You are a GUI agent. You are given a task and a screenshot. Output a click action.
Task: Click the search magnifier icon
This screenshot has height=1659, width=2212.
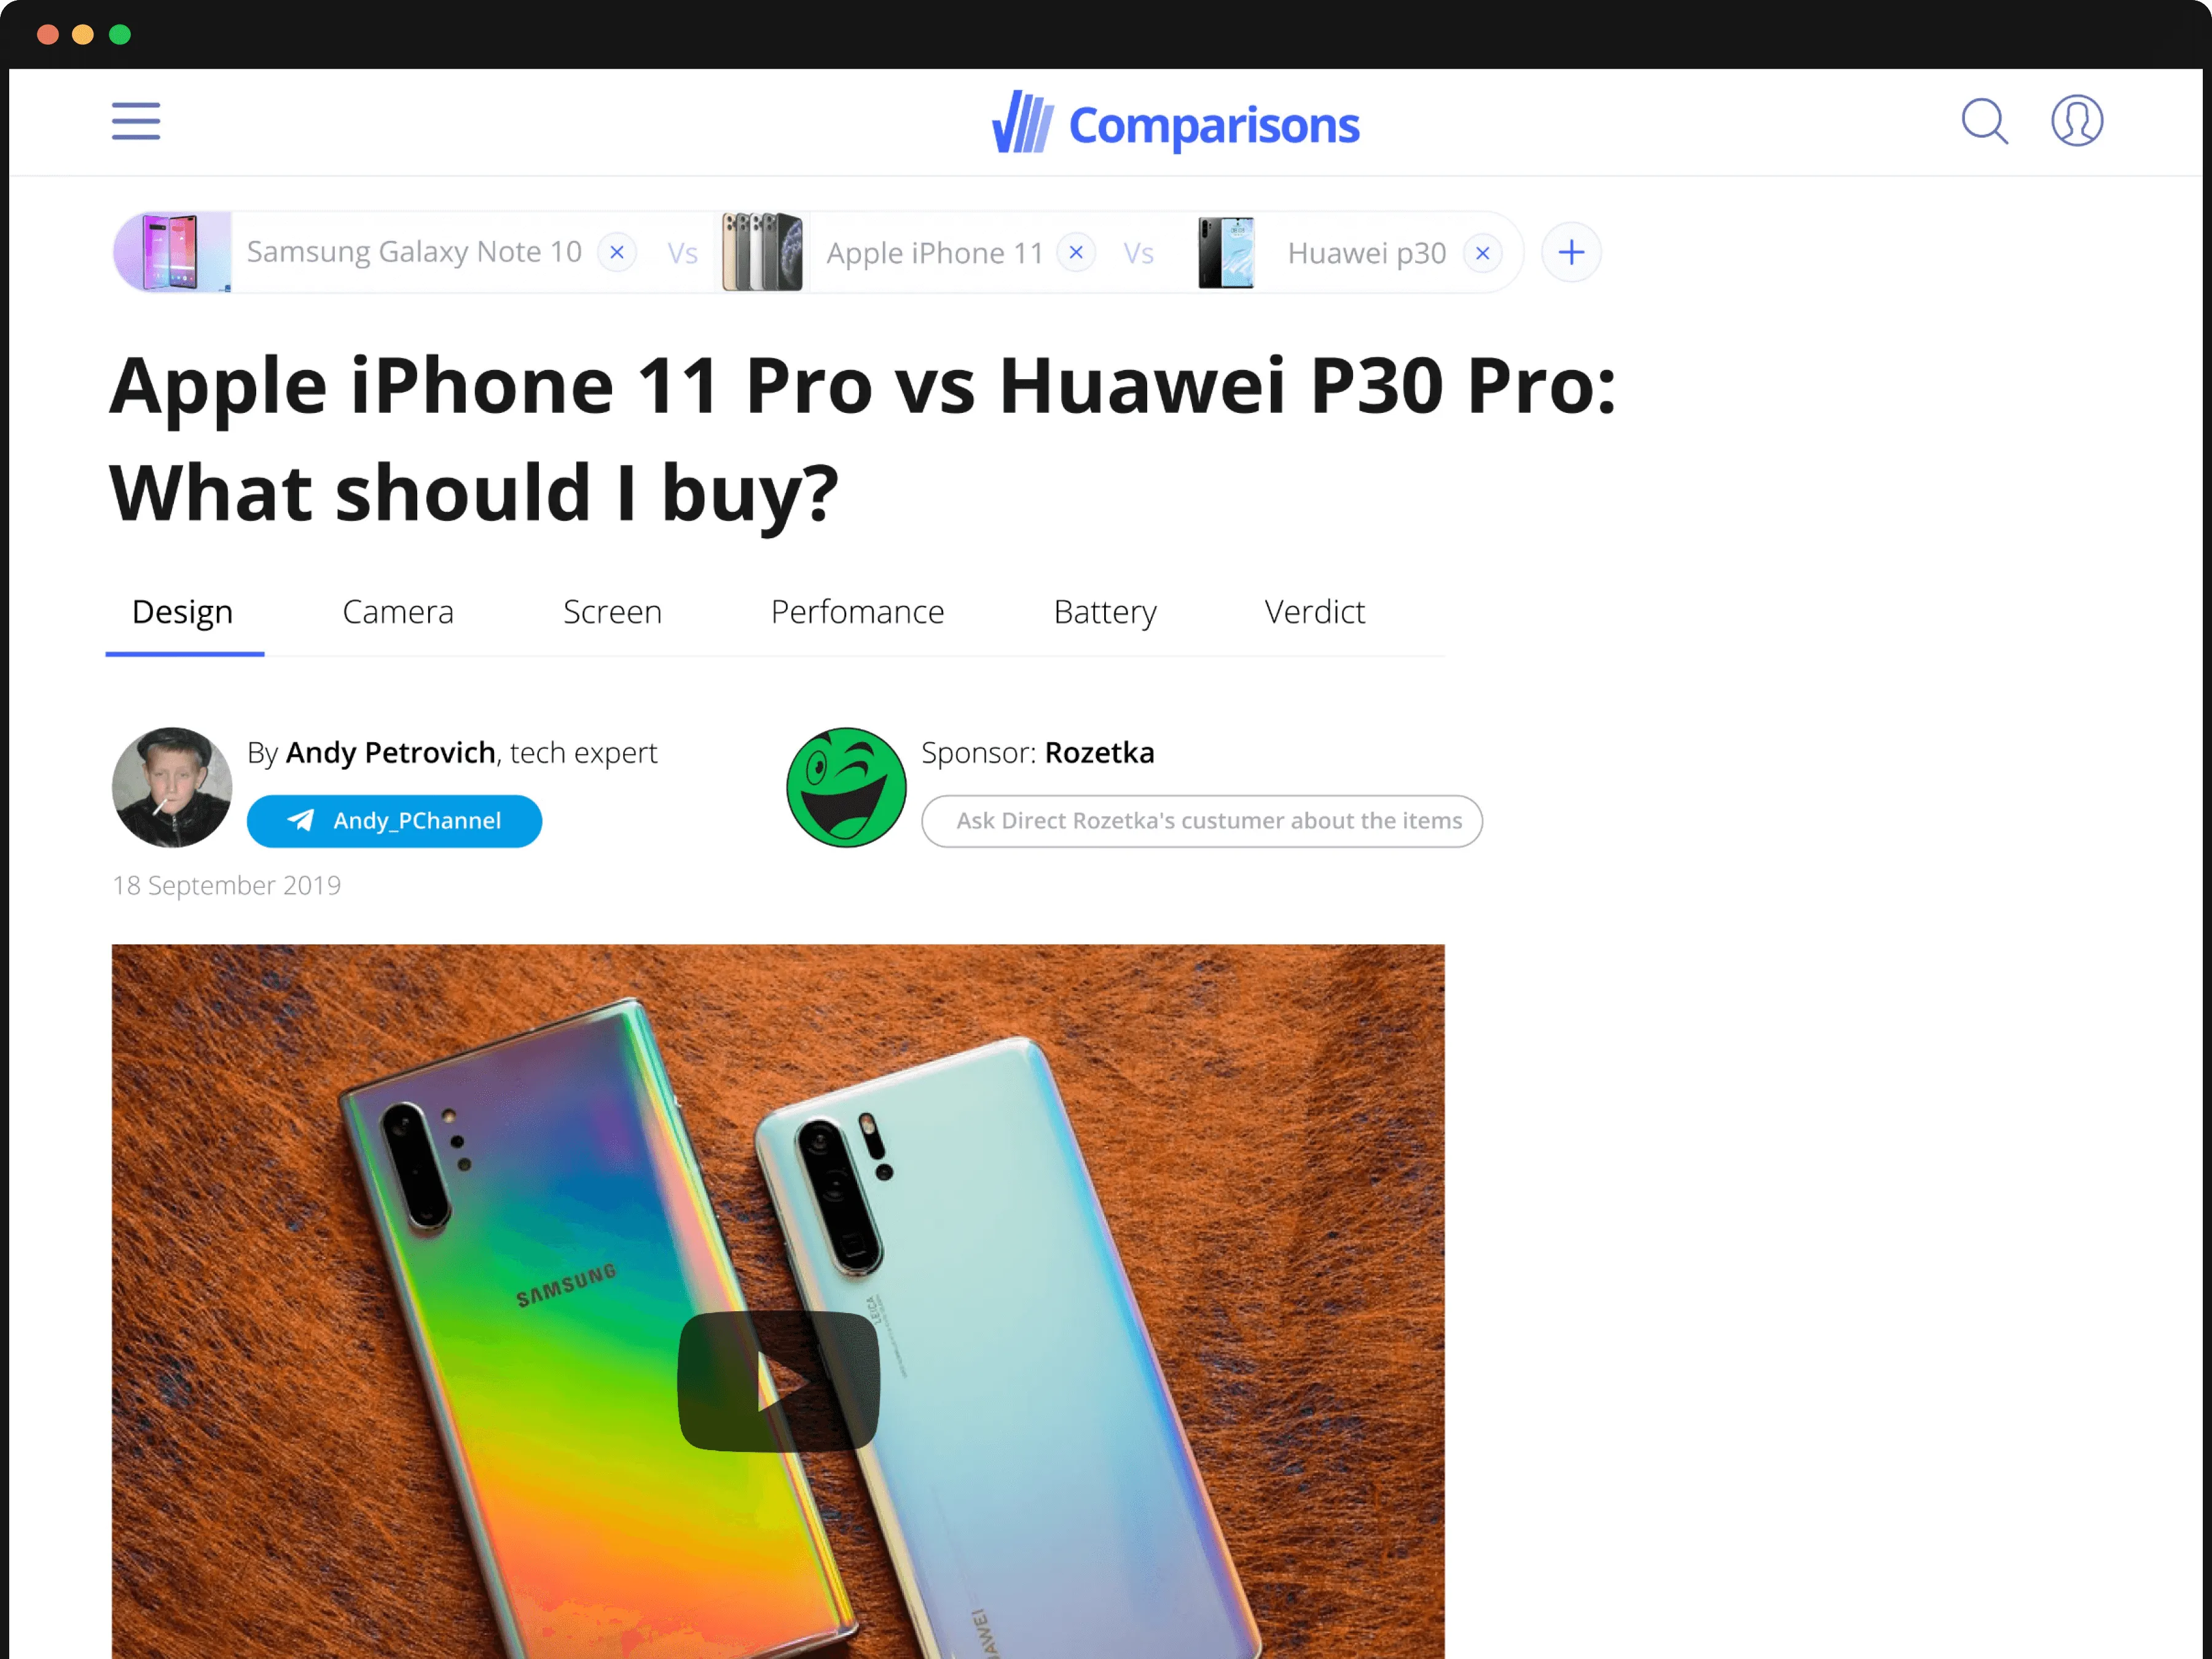1984,121
